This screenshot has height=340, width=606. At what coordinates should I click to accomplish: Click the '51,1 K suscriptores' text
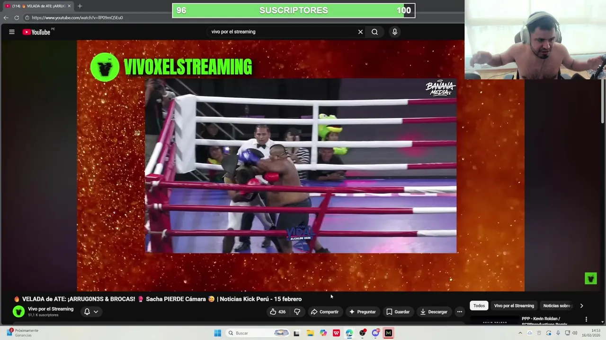pyautogui.click(x=43, y=315)
